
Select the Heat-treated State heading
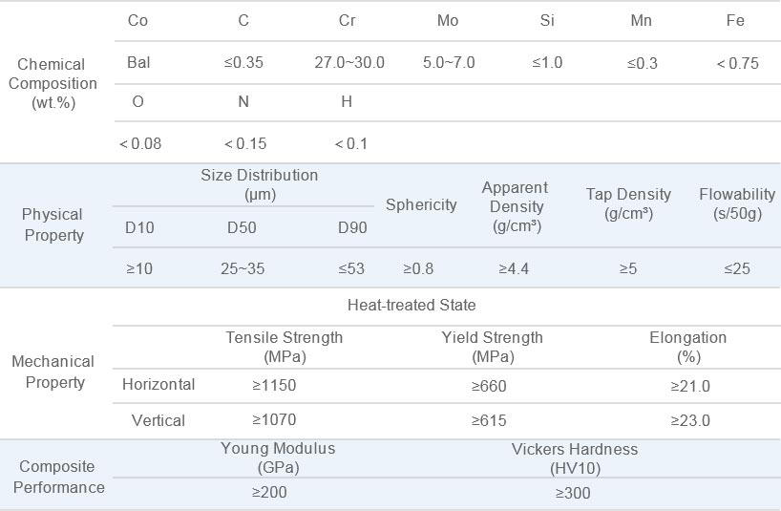(412, 305)
